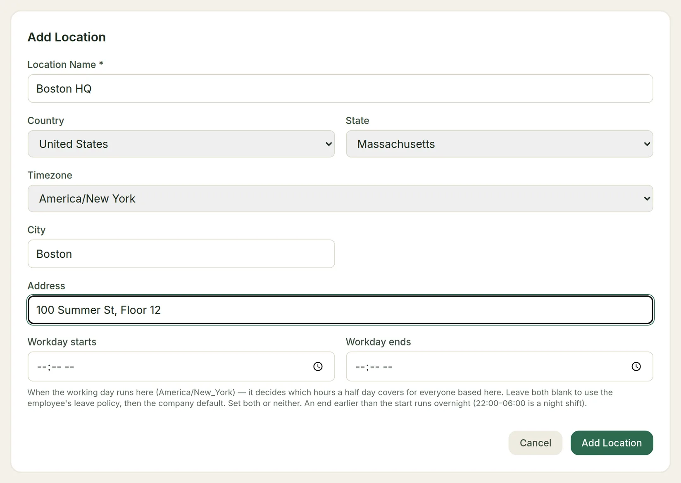Viewport: 681px width, 483px height.
Task: Click the "Timezone" label
Action: [50, 175]
